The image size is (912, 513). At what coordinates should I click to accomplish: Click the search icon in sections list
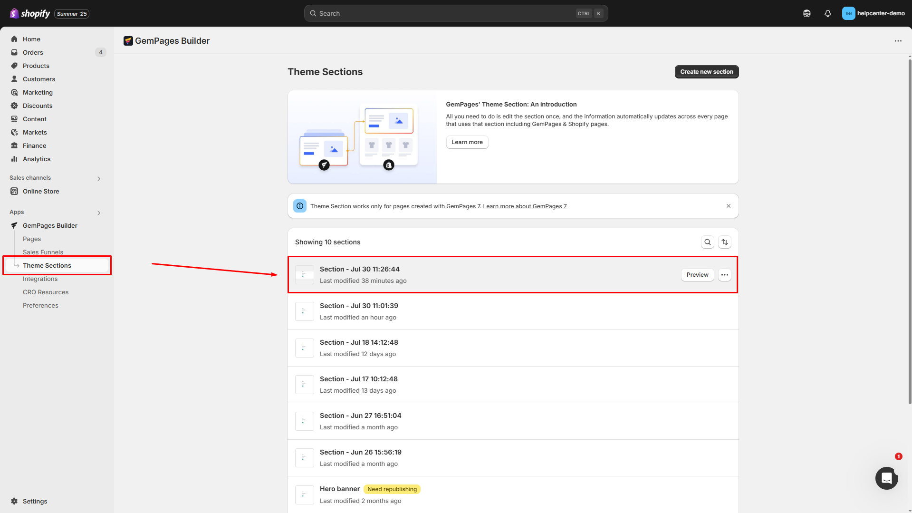pos(707,242)
